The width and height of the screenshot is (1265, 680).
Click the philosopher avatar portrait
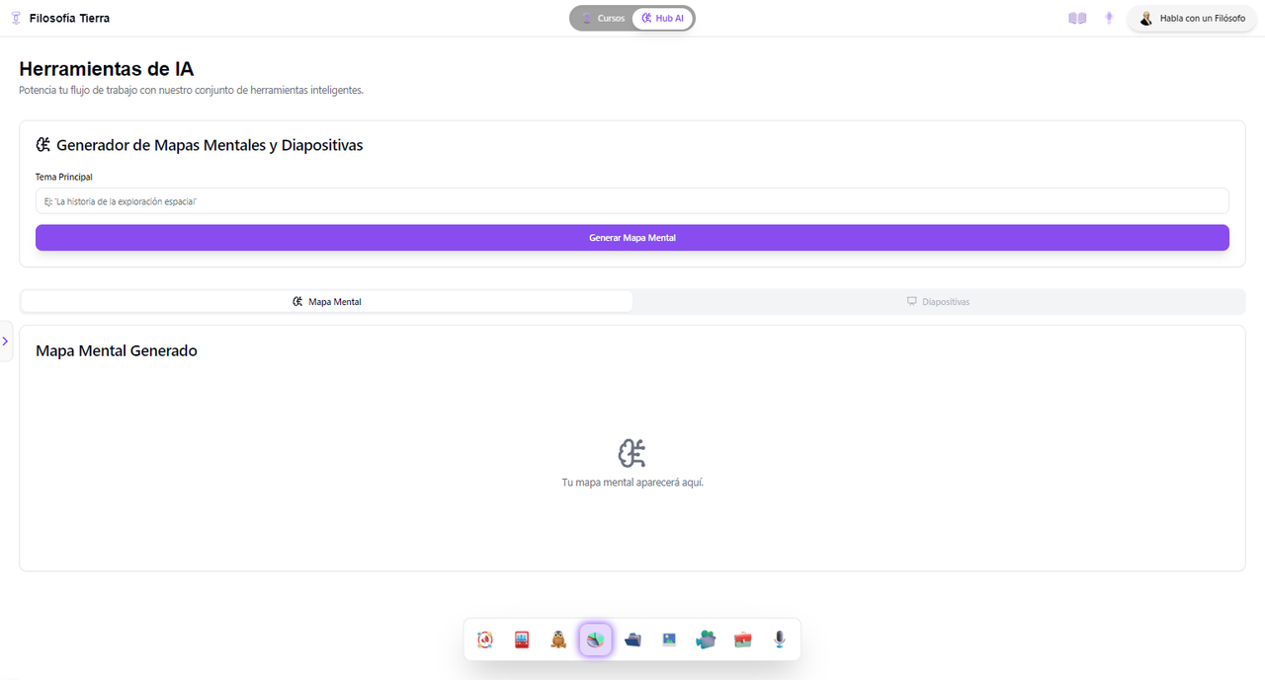(x=1146, y=18)
